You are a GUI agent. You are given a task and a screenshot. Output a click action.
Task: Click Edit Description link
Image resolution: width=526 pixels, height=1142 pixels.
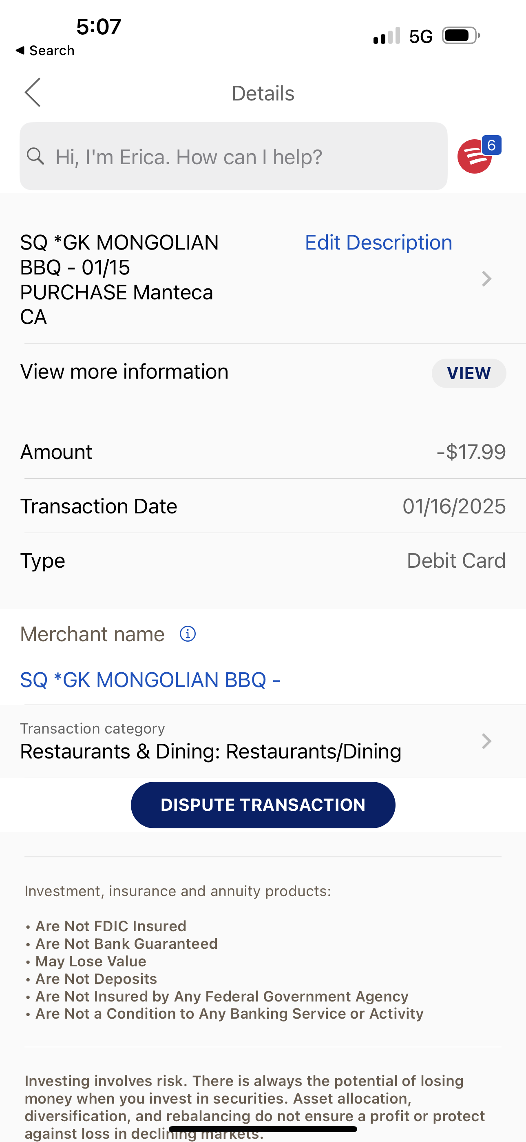378,243
